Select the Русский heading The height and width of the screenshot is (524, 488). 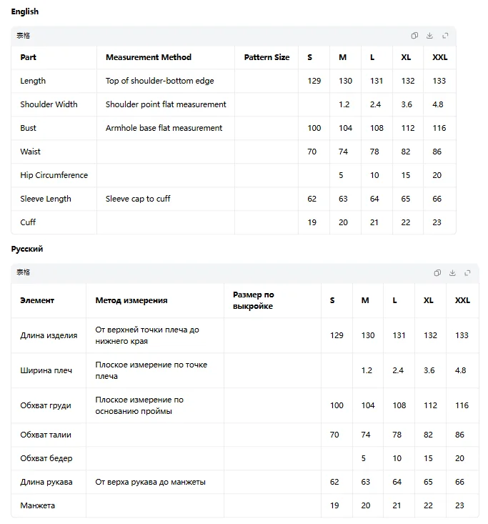(x=27, y=249)
